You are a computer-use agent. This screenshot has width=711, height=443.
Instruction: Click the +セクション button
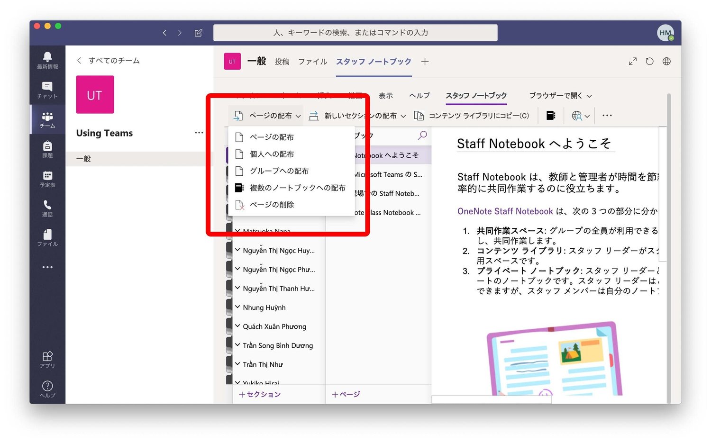pyautogui.click(x=259, y=394)
